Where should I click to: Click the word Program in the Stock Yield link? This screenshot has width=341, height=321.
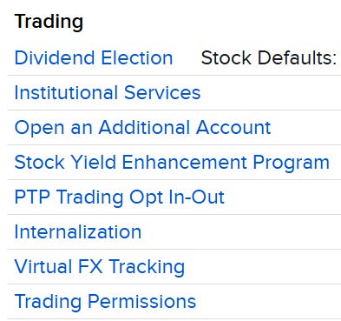pyautogui.click(x=292, y=162)
